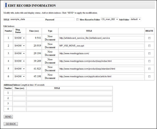Image resolution: width=157 pixels, height=129 pixels.
Task: Open the display status dropdown for index 1
Action: pos(19,38)
